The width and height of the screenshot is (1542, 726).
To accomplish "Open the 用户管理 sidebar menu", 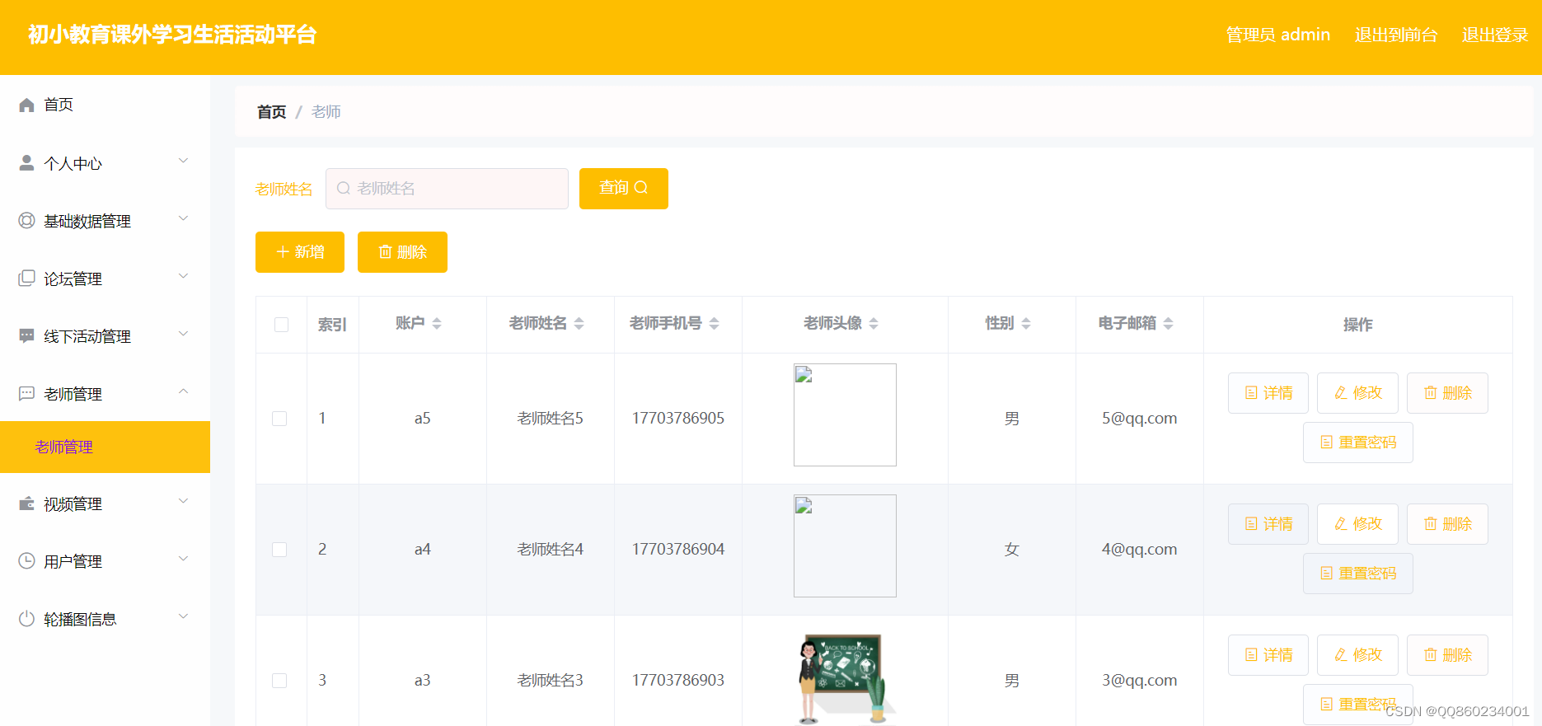I will [105, 561].
